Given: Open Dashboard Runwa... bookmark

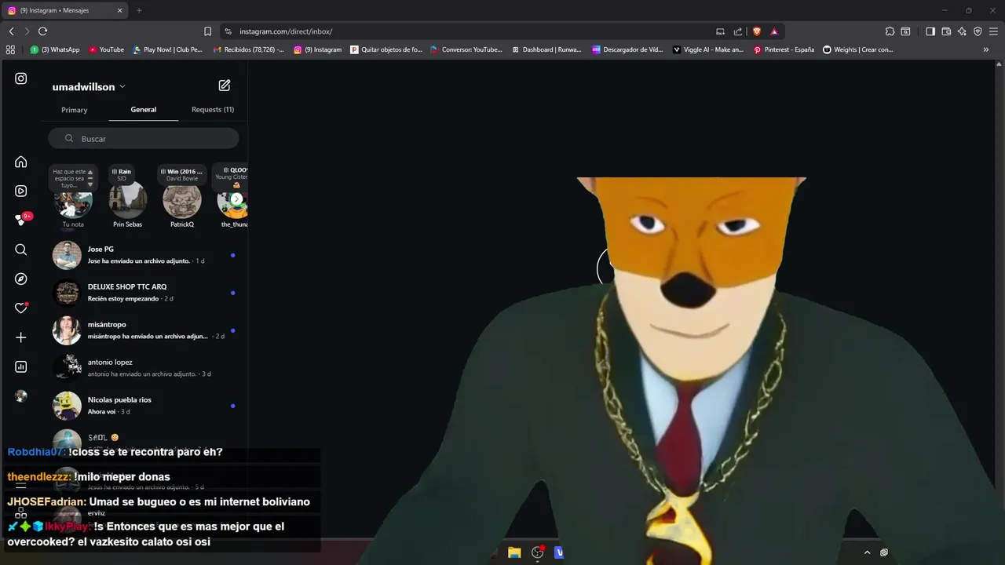Looking at the screenshot, I should 546,49.
